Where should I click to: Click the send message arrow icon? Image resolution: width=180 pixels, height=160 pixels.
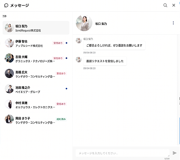[174, 153]
